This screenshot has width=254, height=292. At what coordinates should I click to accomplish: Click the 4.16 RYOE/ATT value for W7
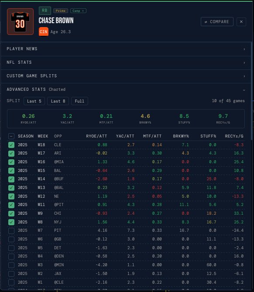coord(102,230)
